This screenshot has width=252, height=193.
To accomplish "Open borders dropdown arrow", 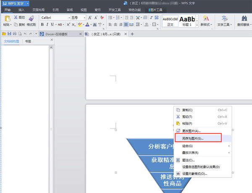I will click(157, 25).
